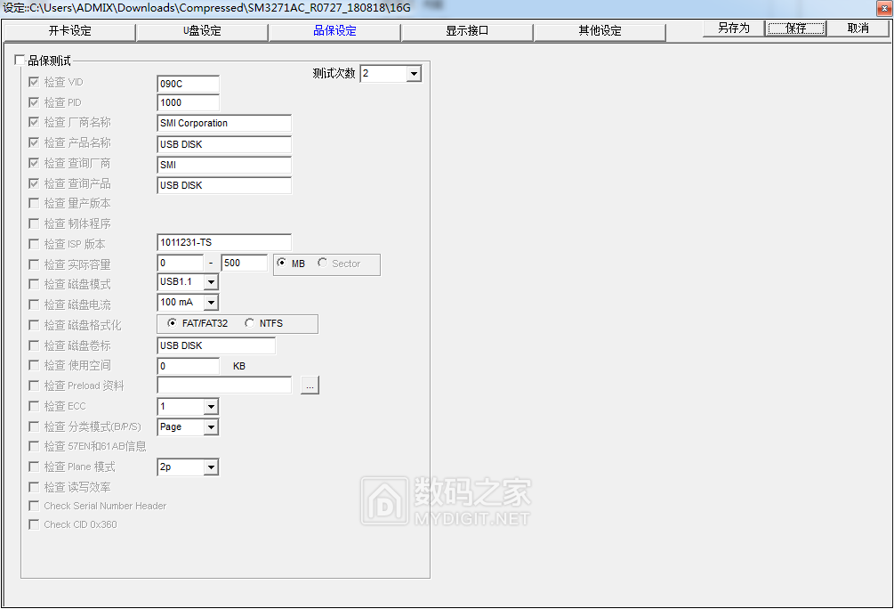Switch to the U盘设定 tab
Image resolution: width=894 pixels, height=609 pixels.
pos(202,32)
